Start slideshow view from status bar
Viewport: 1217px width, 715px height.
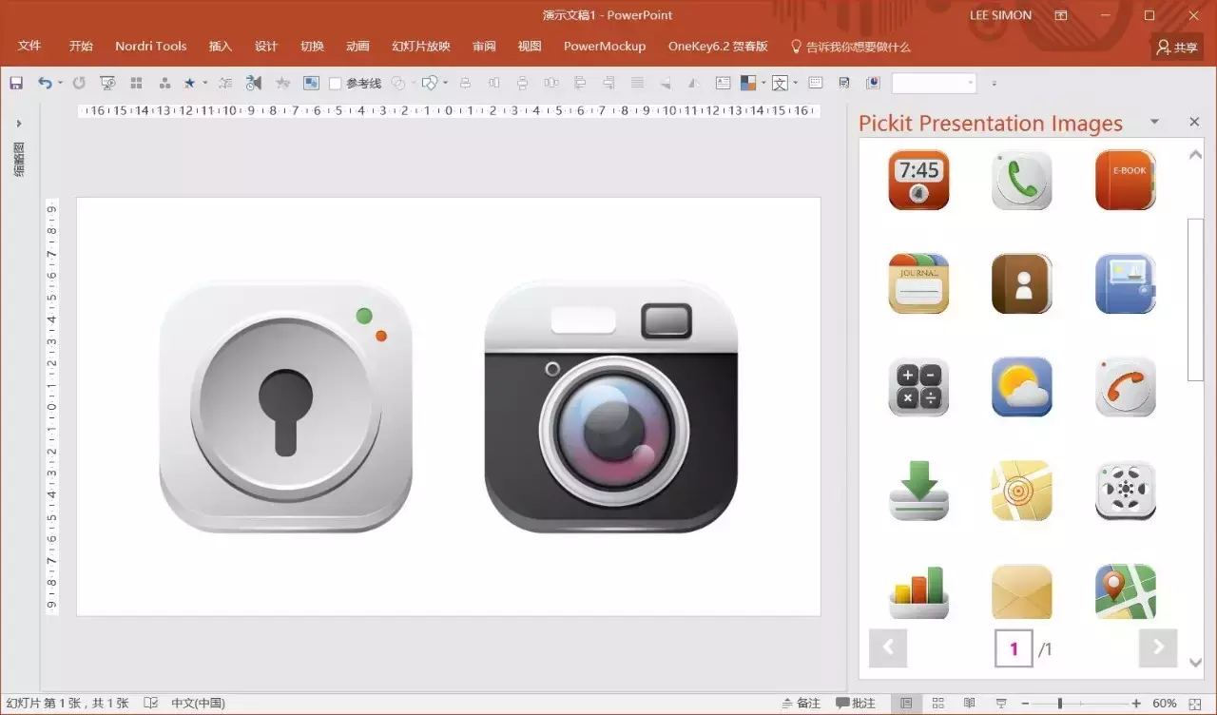[1000, 704]
